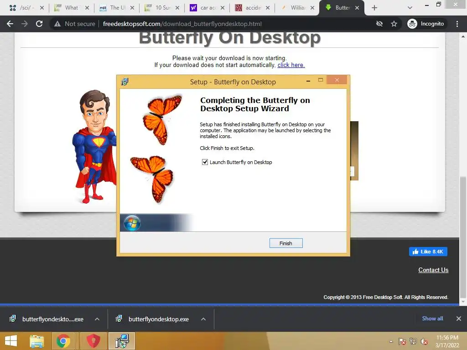Click the Not secure warning icon
This screenshot has width=467, height=350.
57,24
